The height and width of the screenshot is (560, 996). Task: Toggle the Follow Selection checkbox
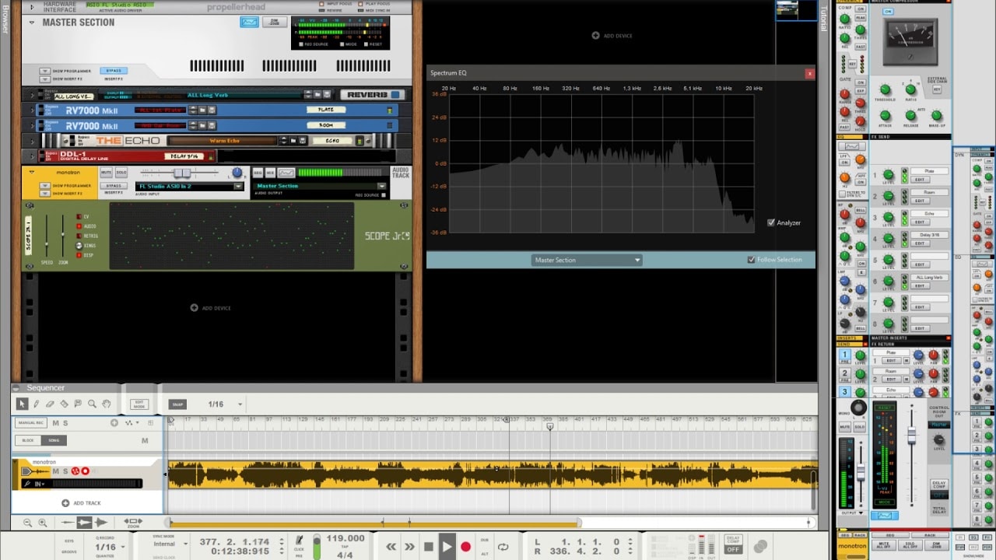(751, 260)
